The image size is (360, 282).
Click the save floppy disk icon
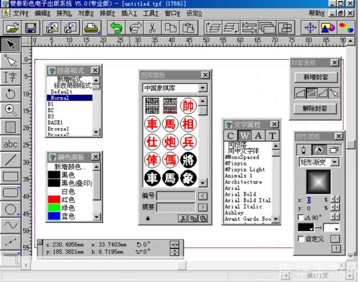[x=30, y=28]
